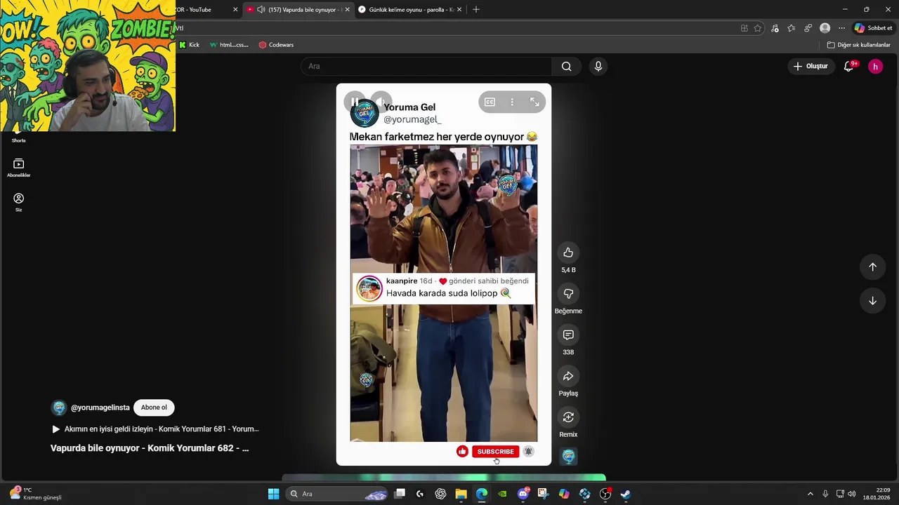This screenshot has height=505, width=899.
Task: Expand the 'Diğer sık kullanılanlar' bookmarks folder
Action: click(858, 45)
